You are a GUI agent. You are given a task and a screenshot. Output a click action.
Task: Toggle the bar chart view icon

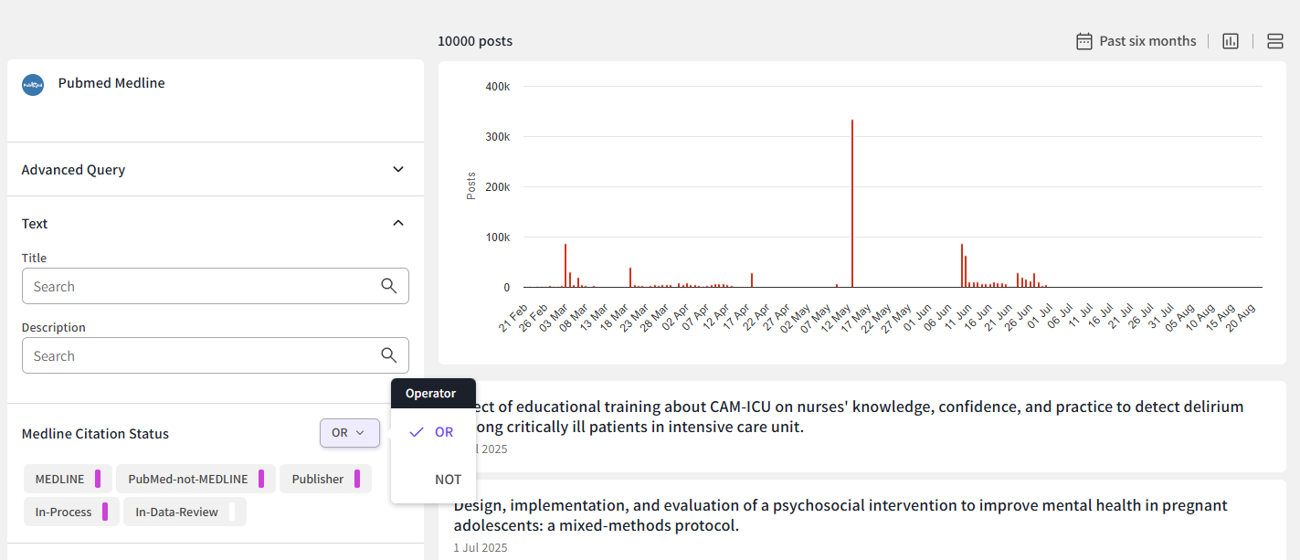point(1231,41)
